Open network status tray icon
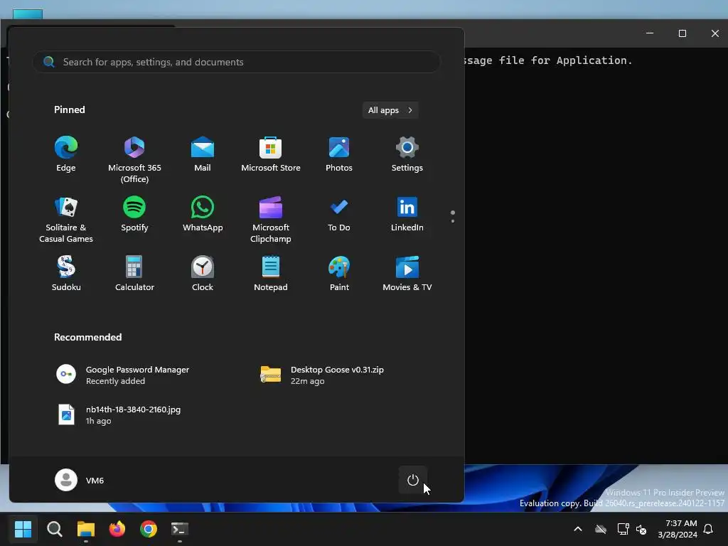 pyautogui.click(x=623, y=529)
